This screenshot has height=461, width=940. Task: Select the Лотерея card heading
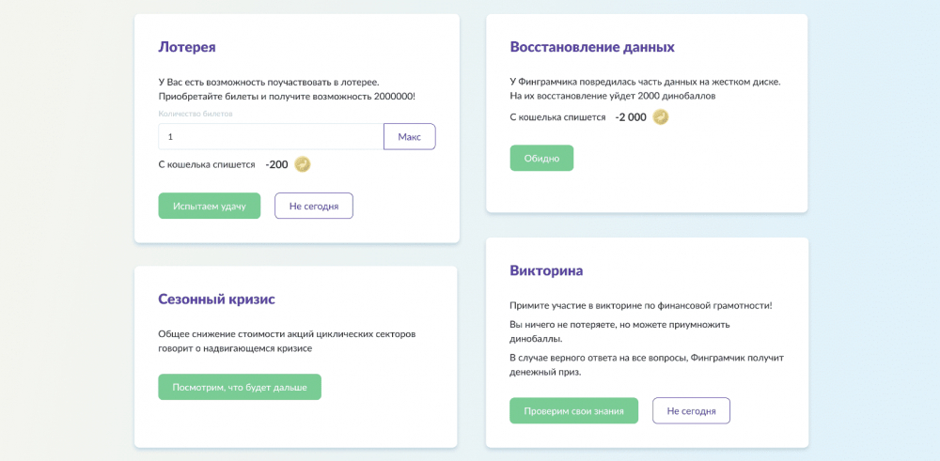pos(187,47)
